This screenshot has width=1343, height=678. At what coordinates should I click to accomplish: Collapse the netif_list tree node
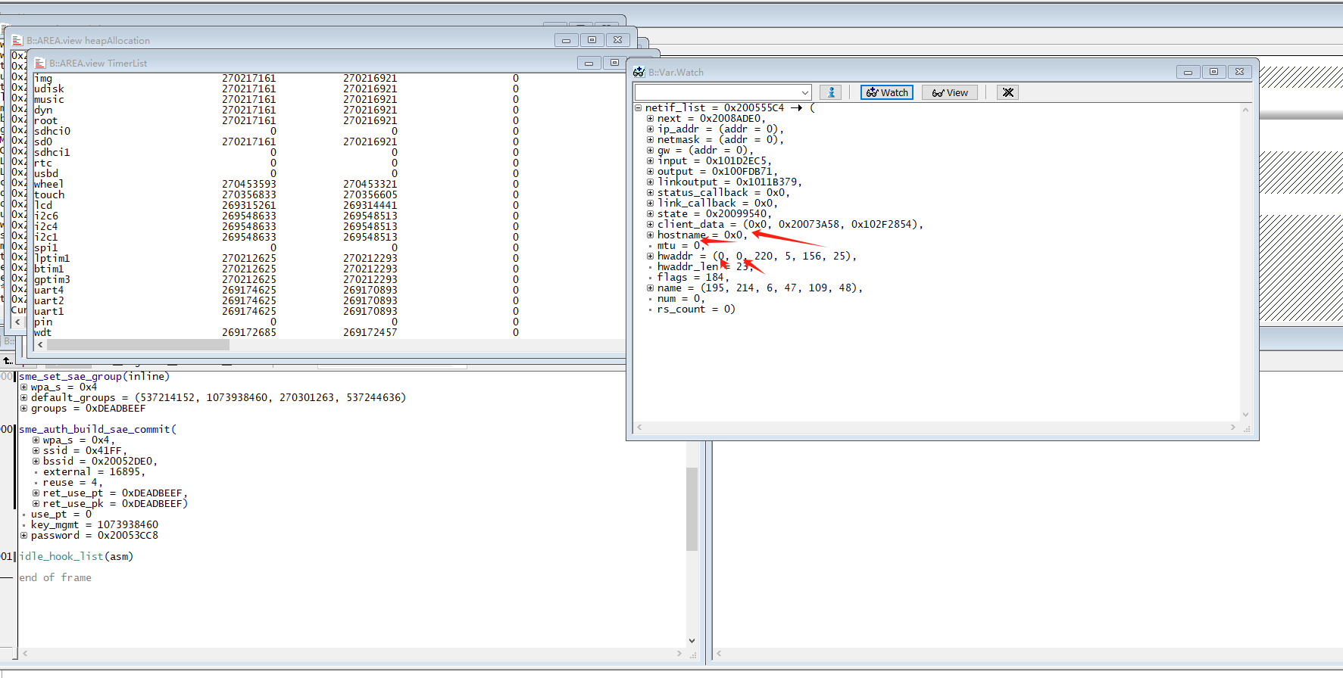[x=639, y=108]
